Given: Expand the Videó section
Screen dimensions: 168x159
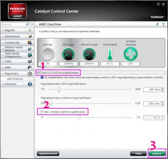Looking at the screenshot, I should point(3,62).
